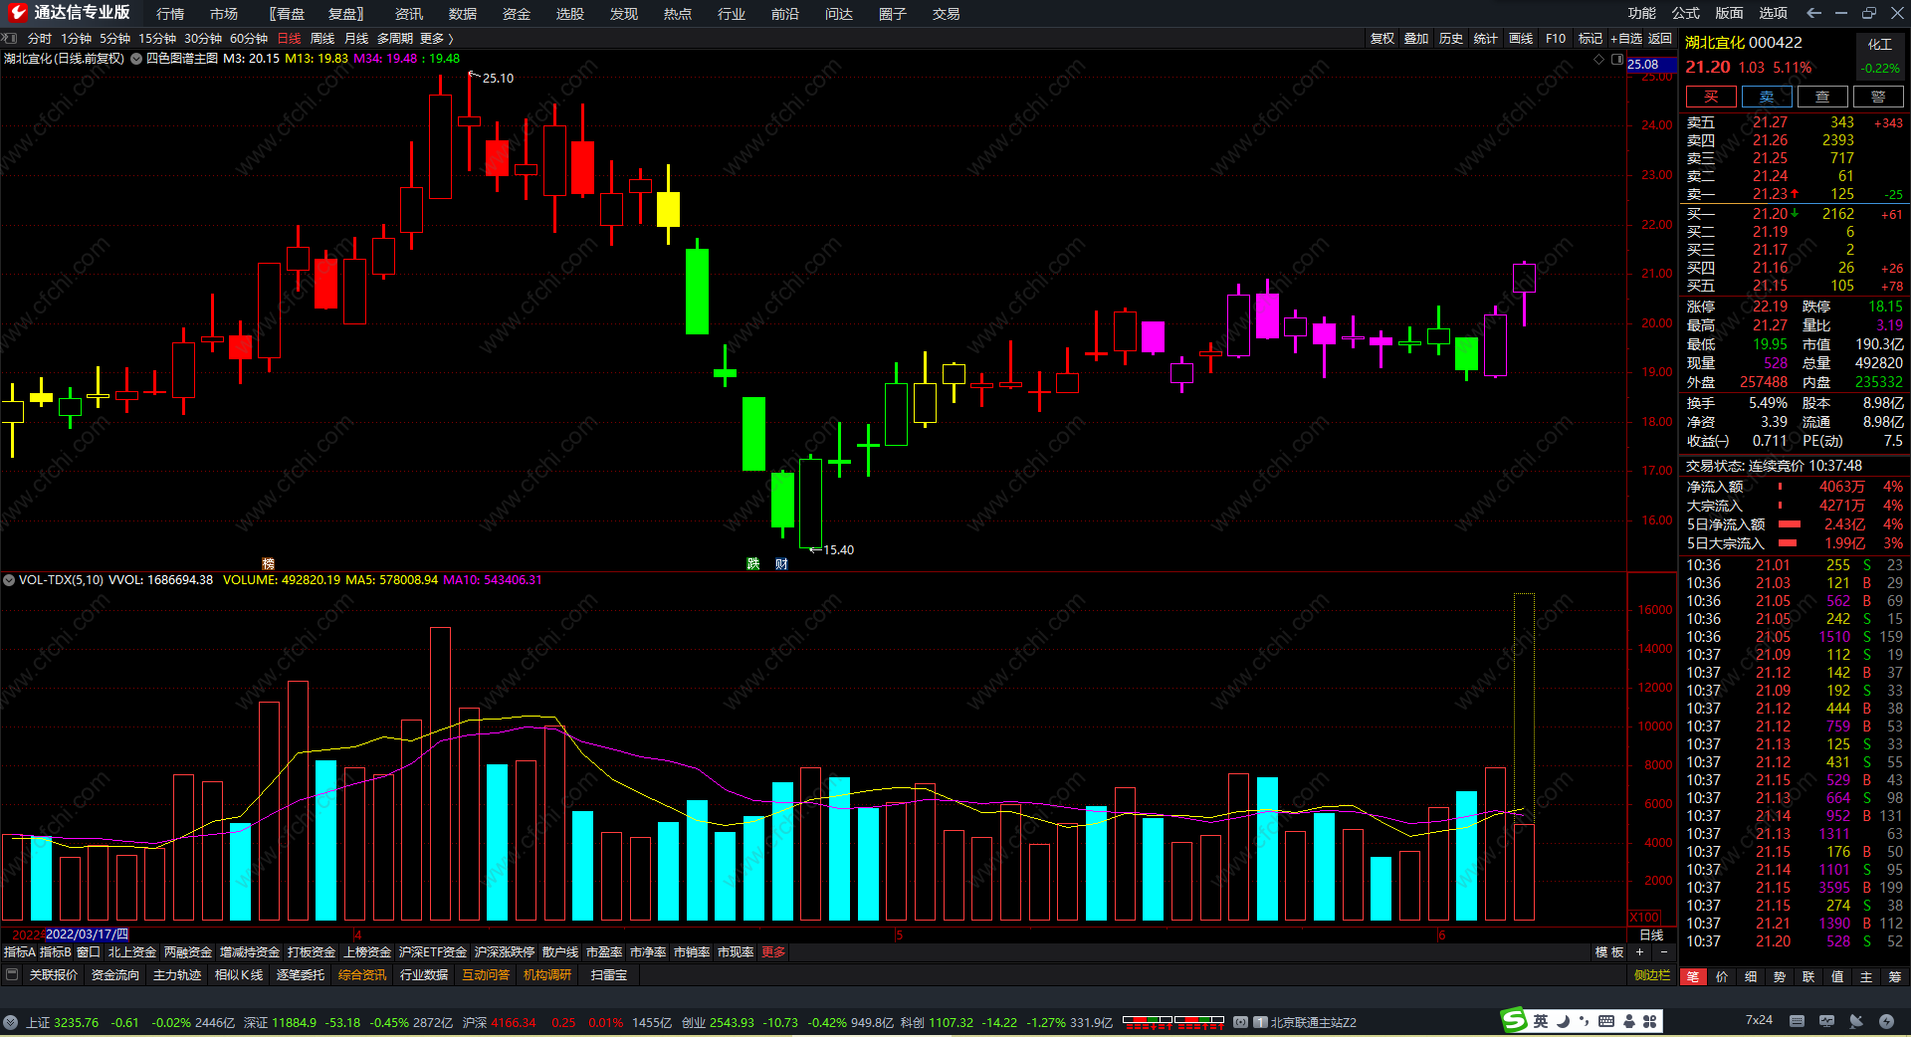Switch to 15分钟 timeframe
The width and height of the screenshot is (1911, 1037).
[157, 39]
